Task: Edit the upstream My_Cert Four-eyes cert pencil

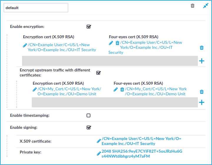Action: click(116, 89)
